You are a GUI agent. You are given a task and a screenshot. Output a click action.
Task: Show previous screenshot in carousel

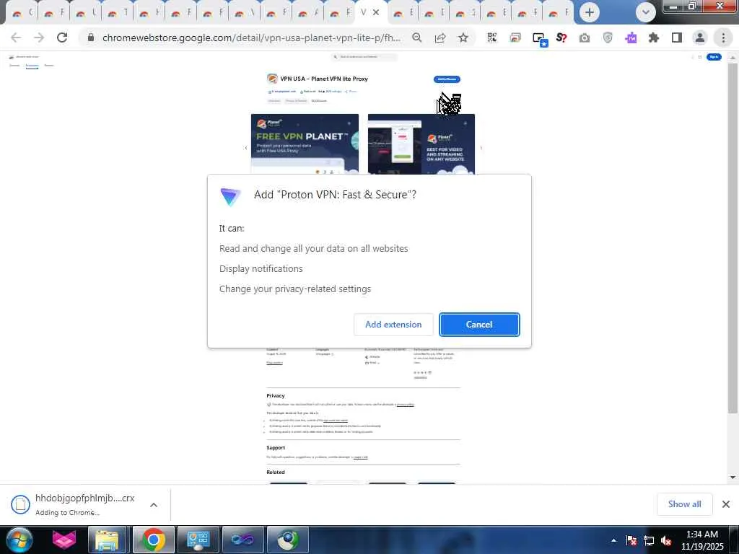[245, 148]
